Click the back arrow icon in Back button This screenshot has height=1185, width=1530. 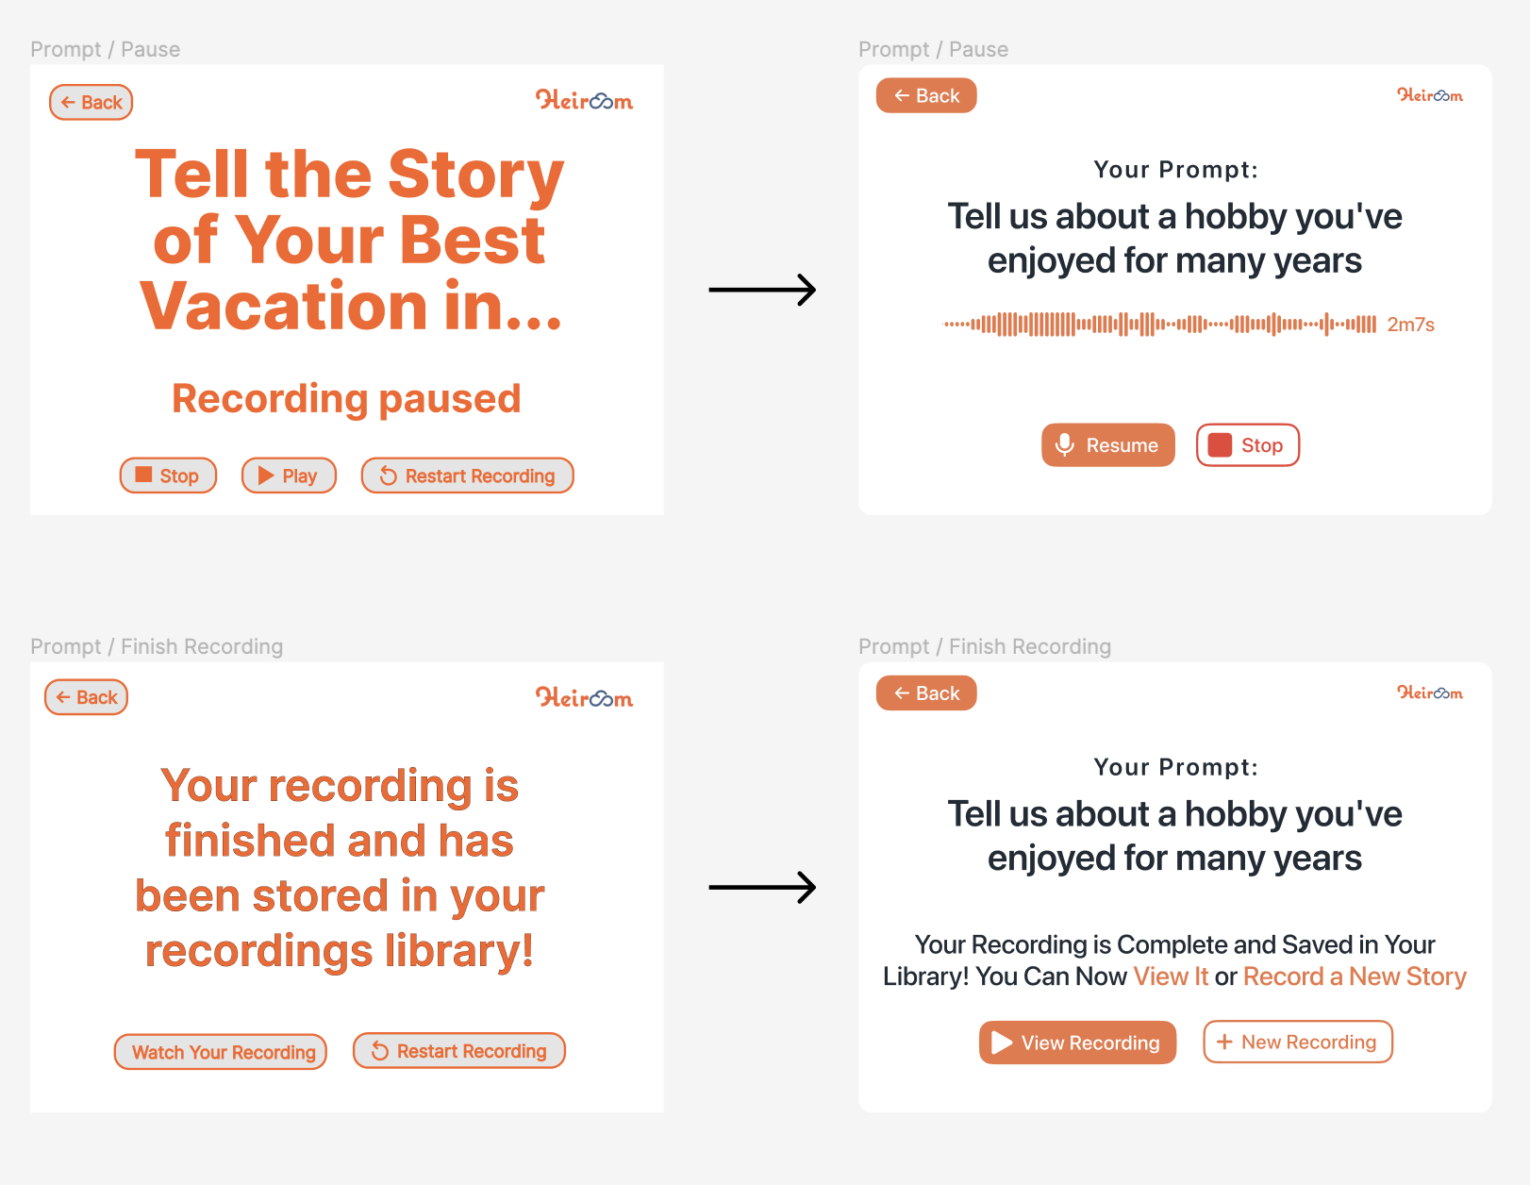click(x=66, y=102)
